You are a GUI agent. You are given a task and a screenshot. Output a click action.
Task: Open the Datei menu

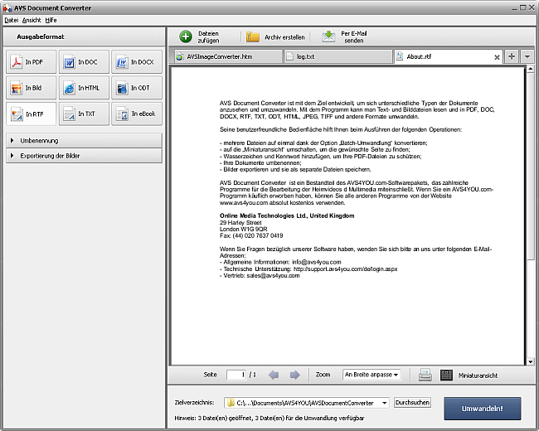point(11,20)
